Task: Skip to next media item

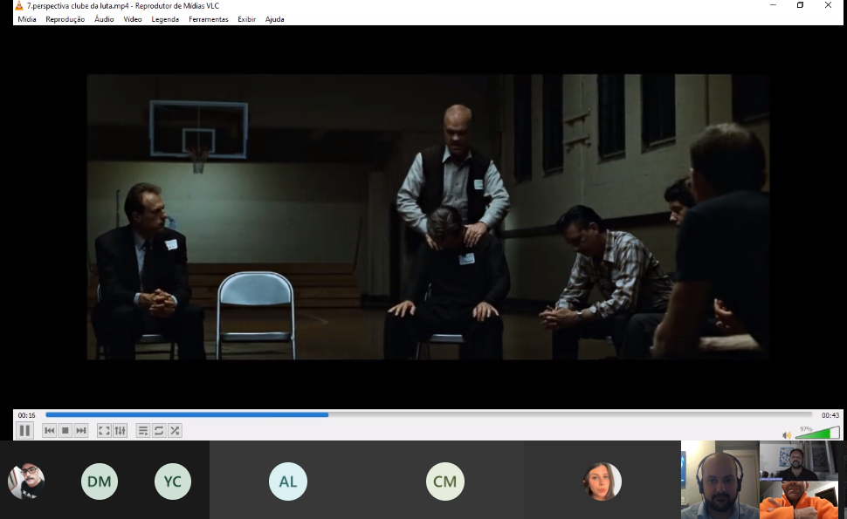Action: pyautogui.click(x=81, y=431)
